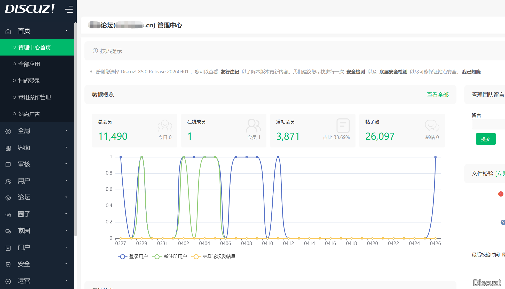Click the blue question mark help icon

tap(502, 222)
